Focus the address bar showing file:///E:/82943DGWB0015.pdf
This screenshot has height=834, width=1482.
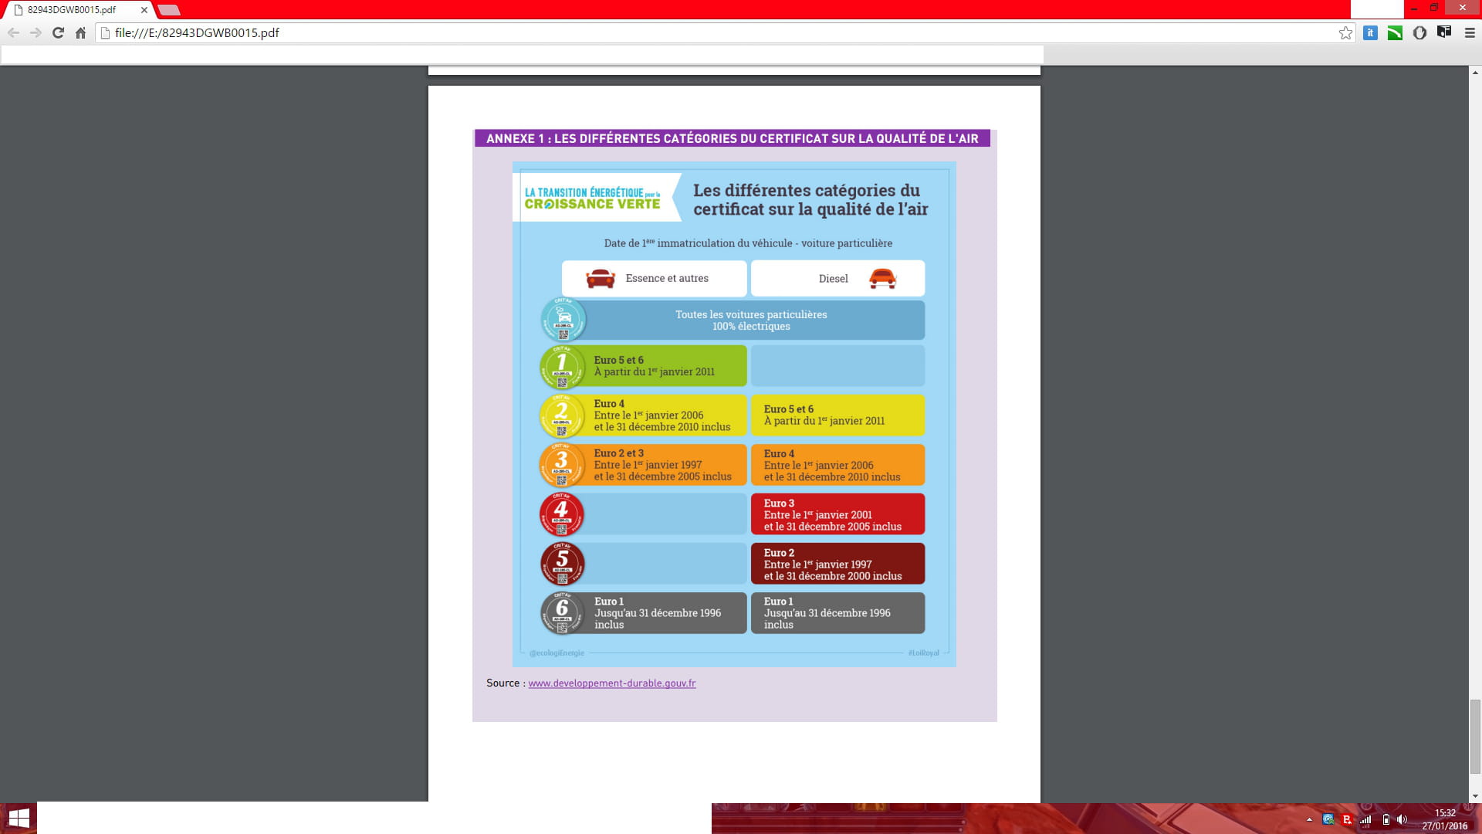click(726, 32)
